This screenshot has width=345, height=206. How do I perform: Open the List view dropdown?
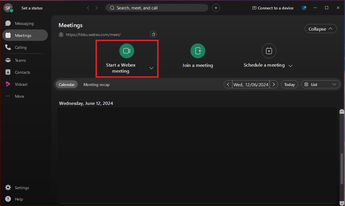coord(321,85)
